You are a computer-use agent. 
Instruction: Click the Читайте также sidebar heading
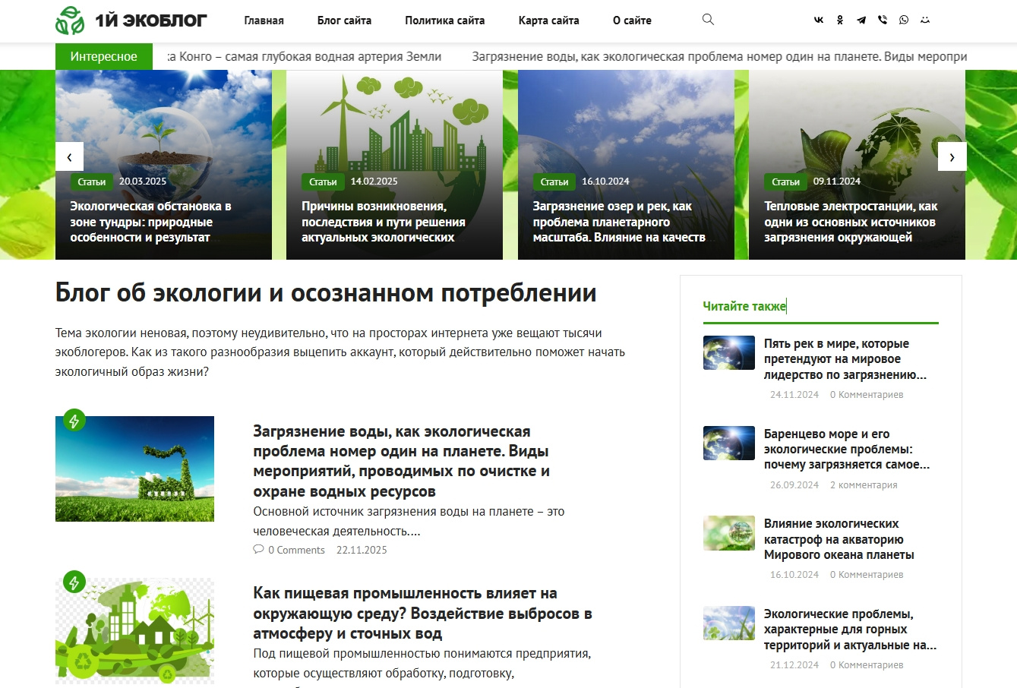(744, 306)
